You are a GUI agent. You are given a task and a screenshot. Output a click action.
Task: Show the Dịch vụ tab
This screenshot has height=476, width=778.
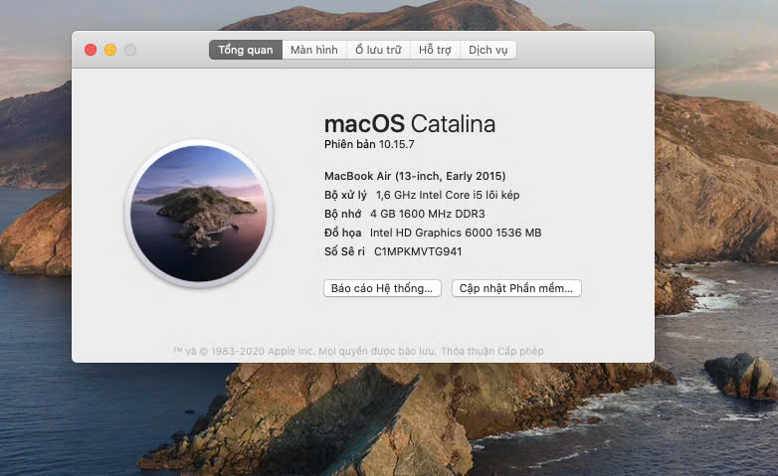tap(487, 50)
